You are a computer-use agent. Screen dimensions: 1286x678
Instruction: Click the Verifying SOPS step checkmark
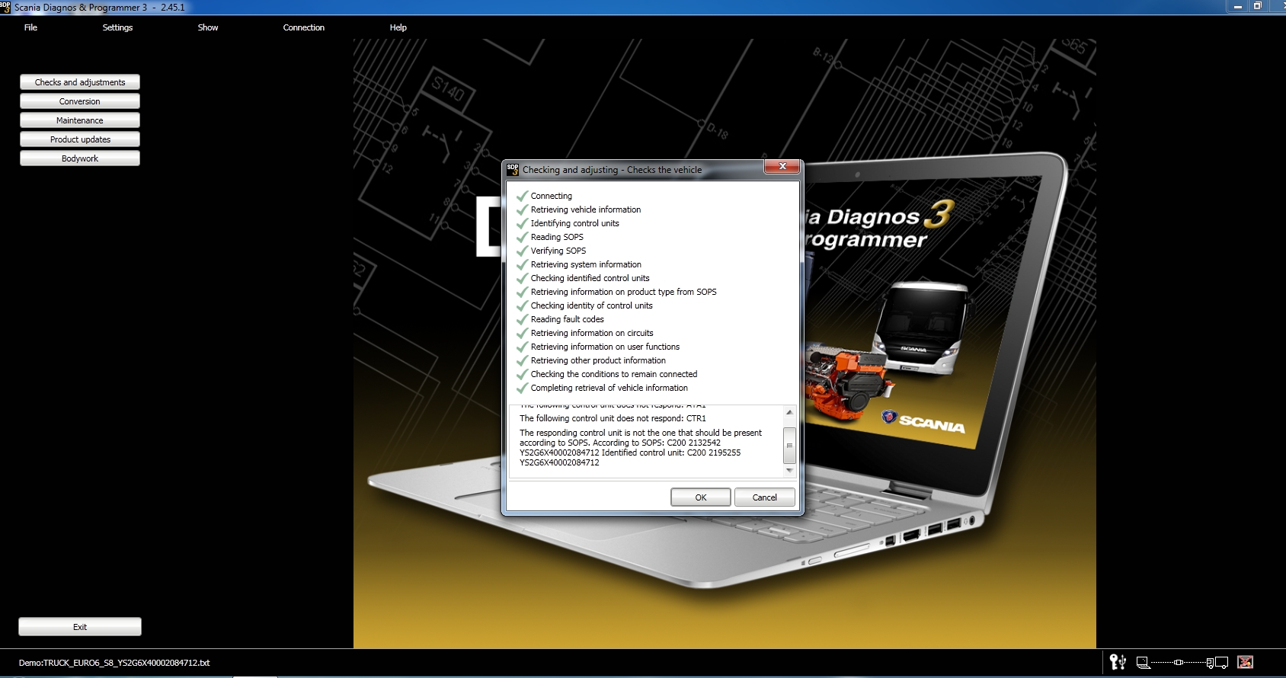pyautogui.click(x=522, y=251)
